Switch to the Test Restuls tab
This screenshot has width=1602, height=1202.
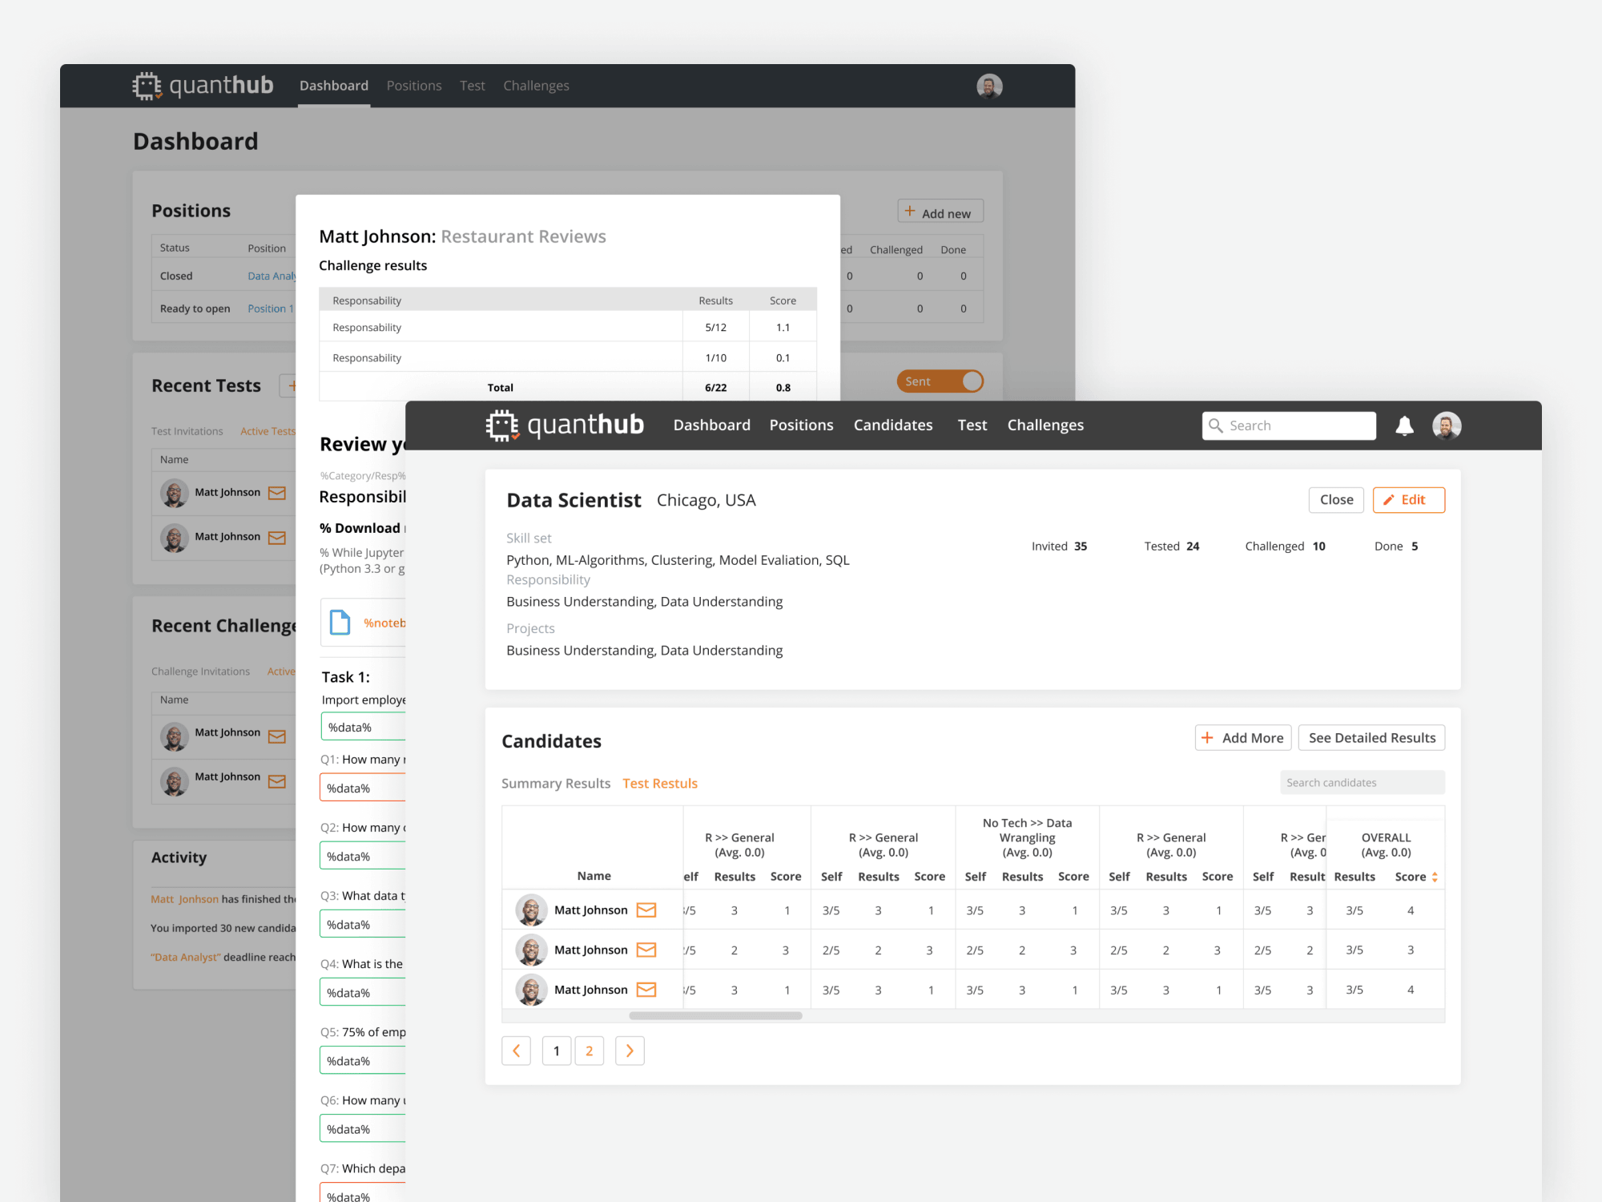click(x=660, y=783)
